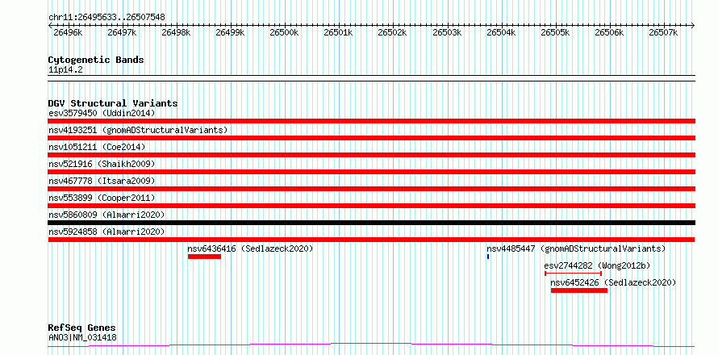Click the DGV Structural Variants track heading
Image resolution: width=718 pixels, height=355 pixels.
pyautogui.click(x=113, y=103)
